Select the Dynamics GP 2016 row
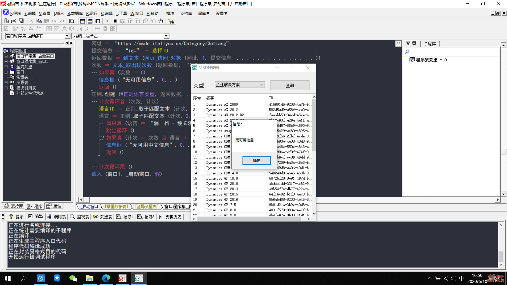 click(252, 199)
